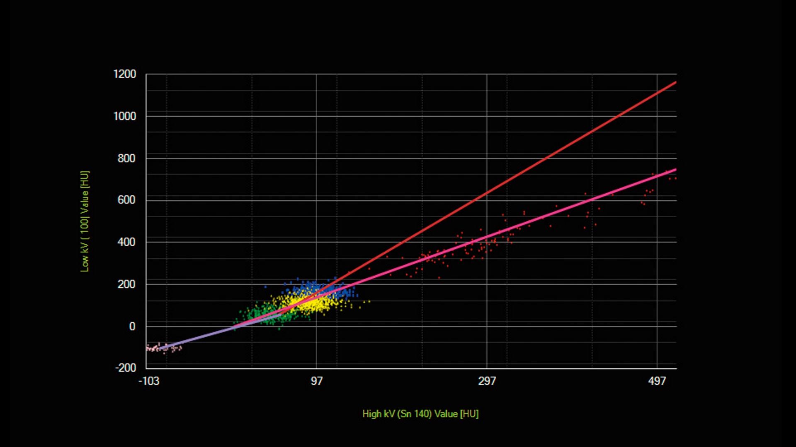Click the 800 y-axis tick label

[x=126, y=159]
